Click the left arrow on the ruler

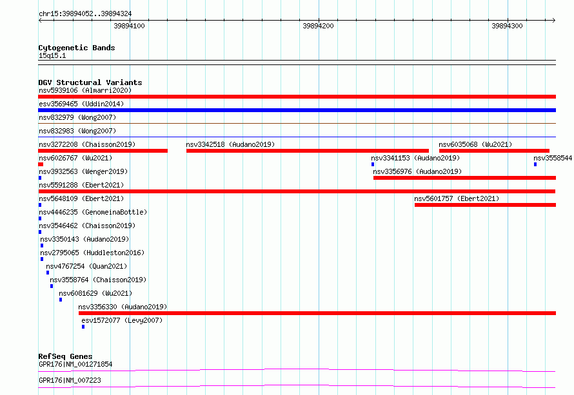click(40, 20)
